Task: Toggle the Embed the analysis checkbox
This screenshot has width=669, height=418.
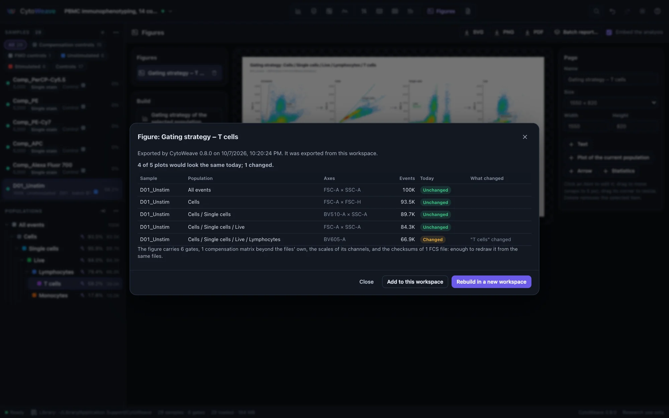Action: (x=609, y=32)
